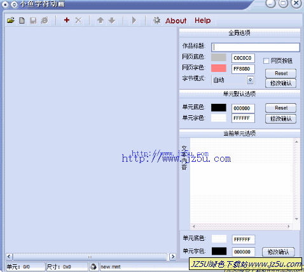This screenshot has width=304, height=272.
Task: Edit the default 单元字色 FFFFFF field
Action: click(x=243, y=118)
